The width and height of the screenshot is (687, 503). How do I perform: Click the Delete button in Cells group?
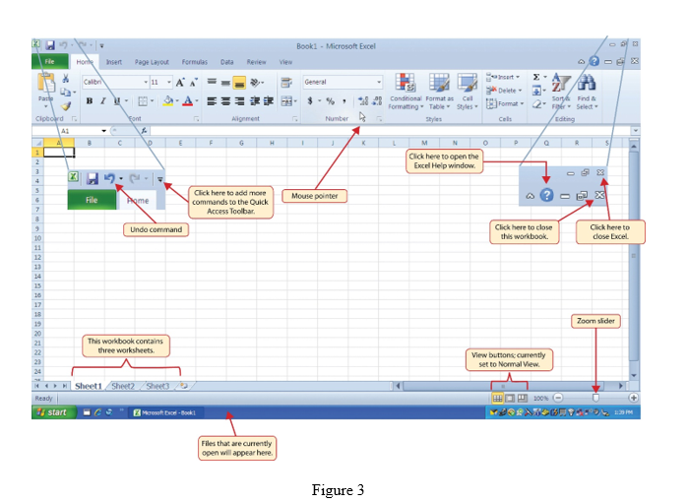click(x=504, y=91)
